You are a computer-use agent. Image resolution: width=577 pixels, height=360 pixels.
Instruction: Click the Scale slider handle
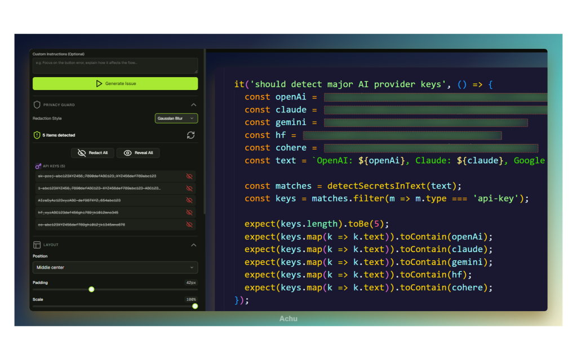195,307
